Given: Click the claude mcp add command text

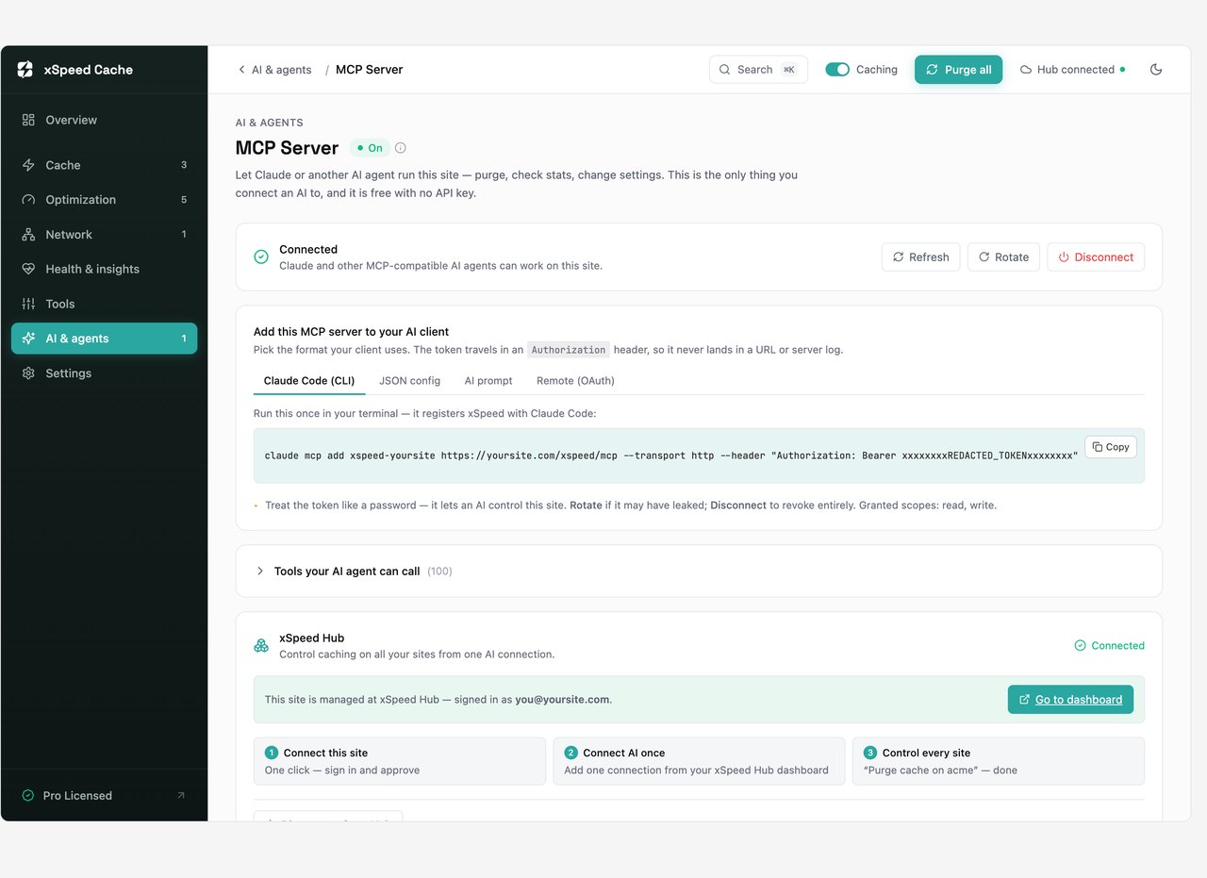Looking at the screenshot, I should pos(670,456).
